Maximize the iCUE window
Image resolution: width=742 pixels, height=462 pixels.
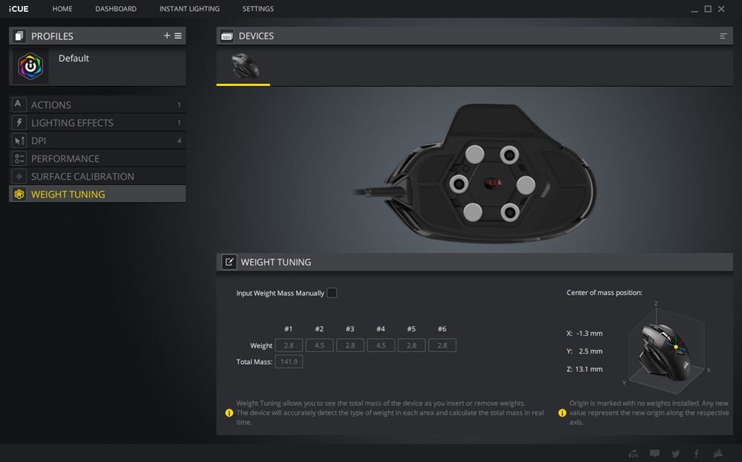pos(708,9)
